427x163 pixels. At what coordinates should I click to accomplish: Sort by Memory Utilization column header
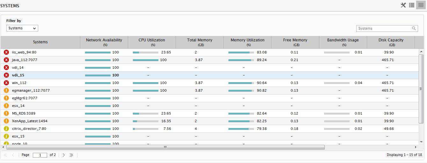click(247, 42)
